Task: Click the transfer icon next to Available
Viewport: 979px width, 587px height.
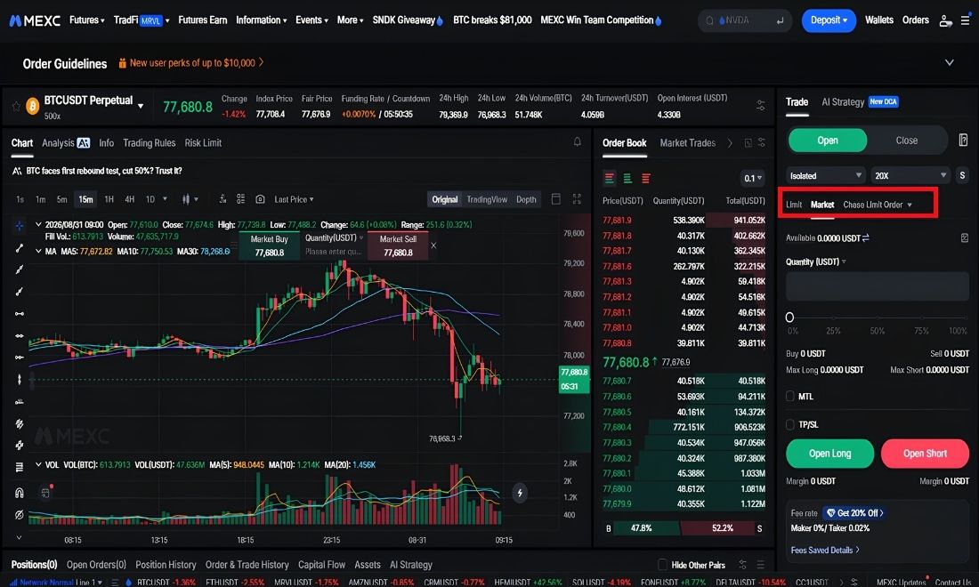Action: [x=865, y=237]
